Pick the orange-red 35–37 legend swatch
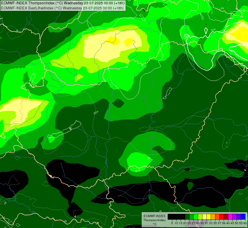Image resolution: width=248 pixels, height=228 pixels. click(217, 217)
